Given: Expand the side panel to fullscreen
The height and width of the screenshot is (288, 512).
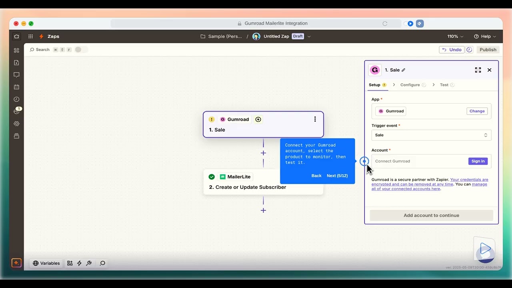Looking at the screenshot, I should coord(478,70).
